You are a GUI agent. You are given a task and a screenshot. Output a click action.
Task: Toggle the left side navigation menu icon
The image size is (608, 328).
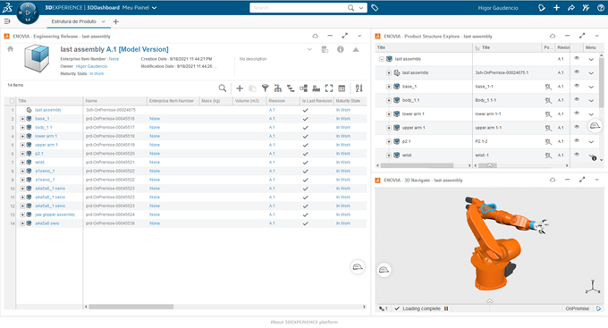click(x=7, y=21)
